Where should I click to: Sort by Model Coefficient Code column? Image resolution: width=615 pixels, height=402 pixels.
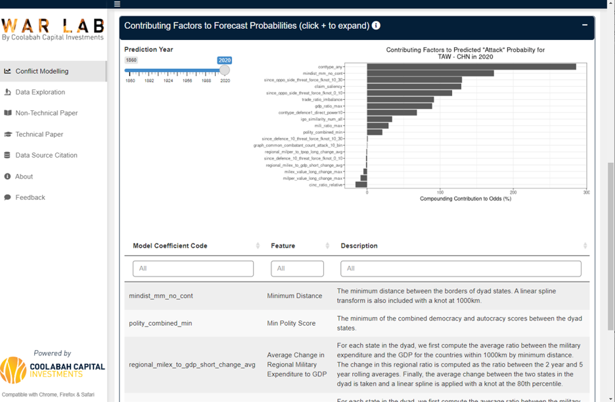258,246
